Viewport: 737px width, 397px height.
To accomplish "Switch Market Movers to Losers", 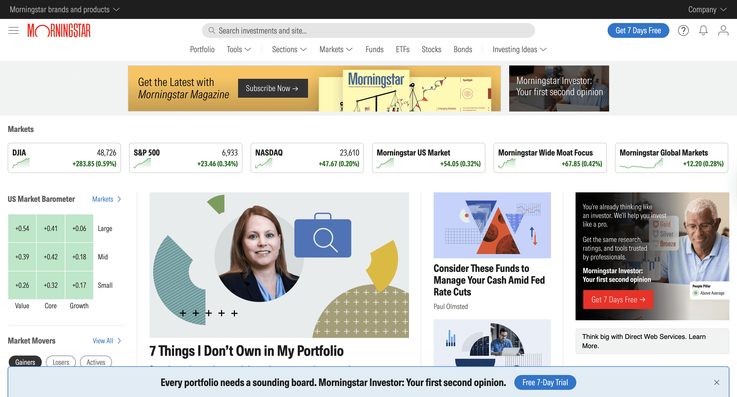I will tap(61, 362).
